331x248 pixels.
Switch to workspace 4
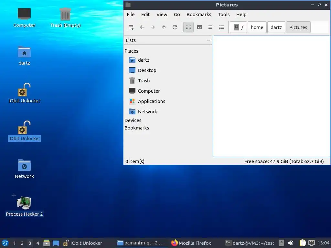pyautogui.click(x=37, y=243)
